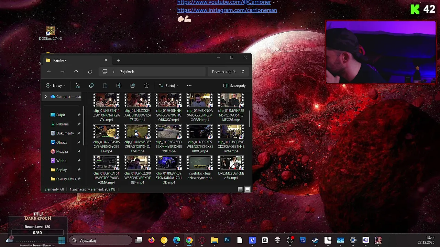440x247 pixels.
Task: Open Microsoft Edge from the taskbar
Action: coord(177,240)
